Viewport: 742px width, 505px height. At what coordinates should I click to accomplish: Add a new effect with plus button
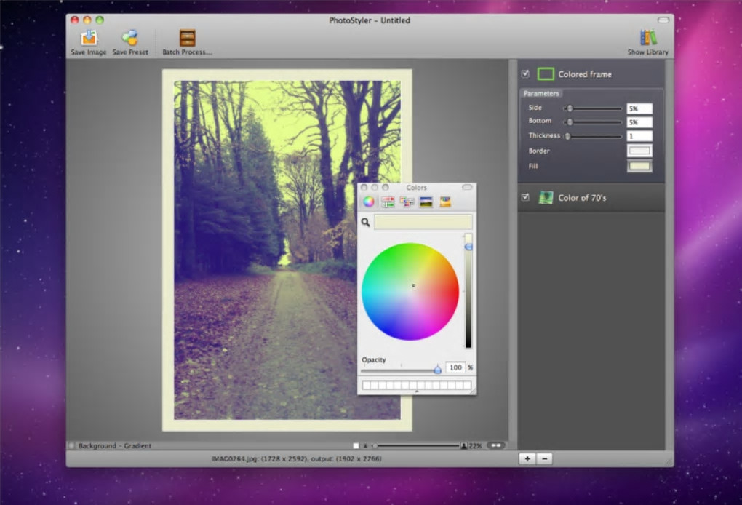[x=527, y=458]
